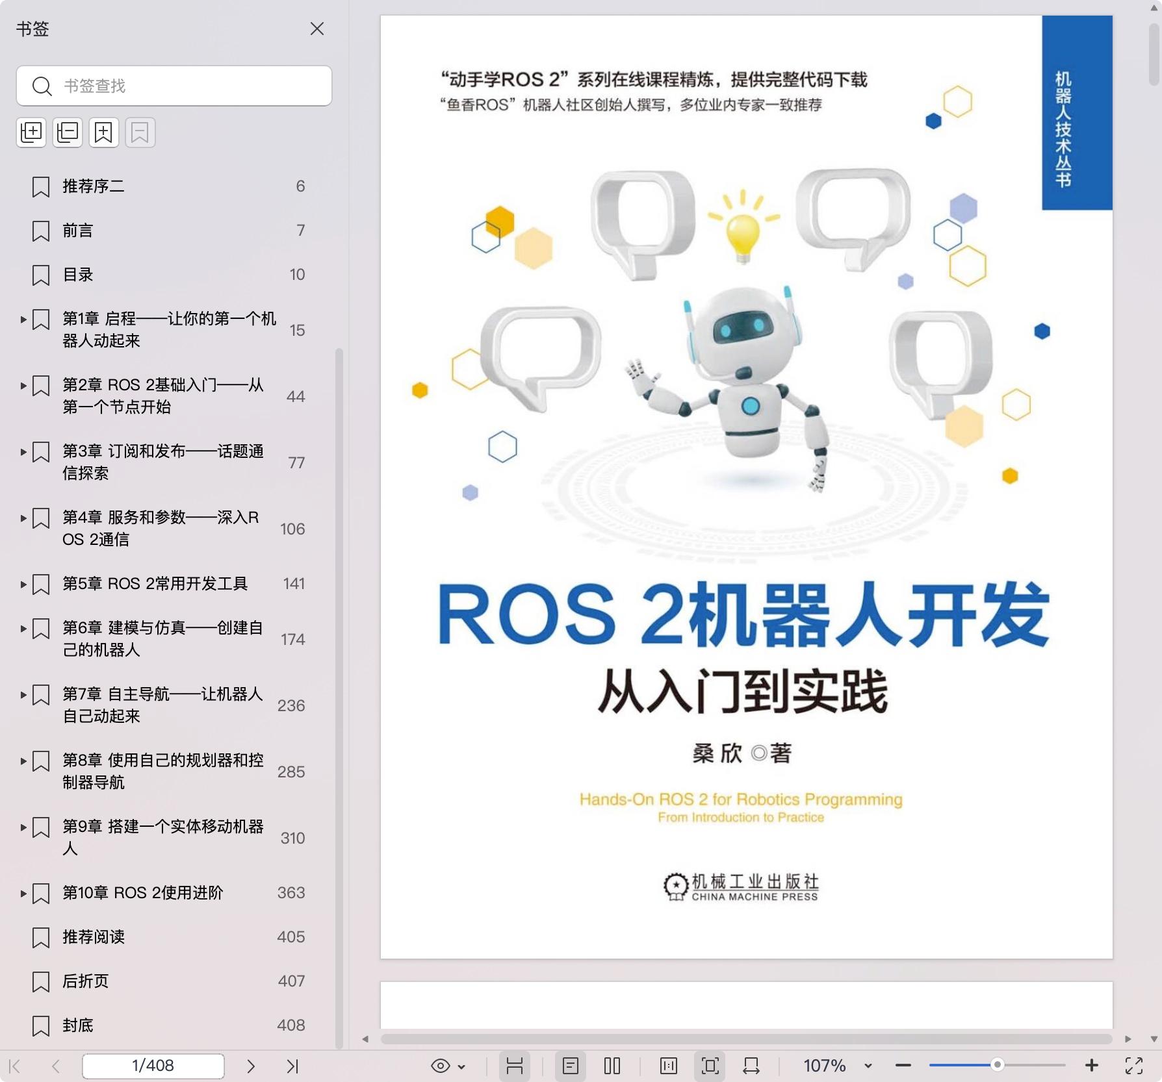Image resolution: width=1162 pixels, height=1082 pixels.
Task: Zoom in with plus button
Action: [x=1092, y=1066]
